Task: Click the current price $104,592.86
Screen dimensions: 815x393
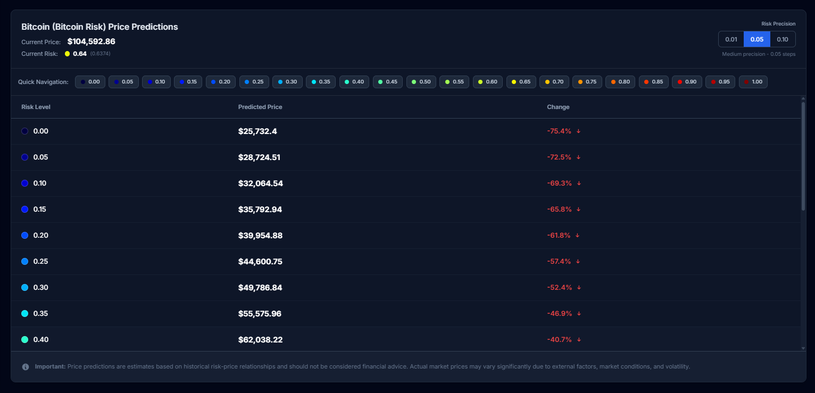Action: click(92, 41)
